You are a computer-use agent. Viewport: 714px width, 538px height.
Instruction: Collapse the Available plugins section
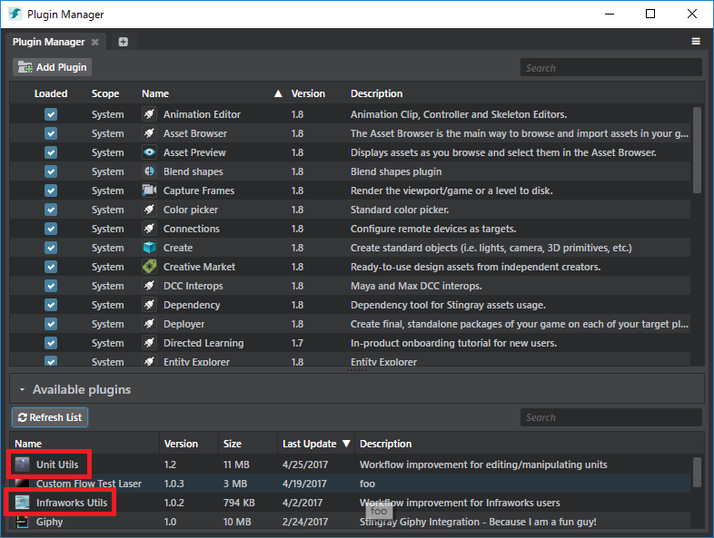22,390
